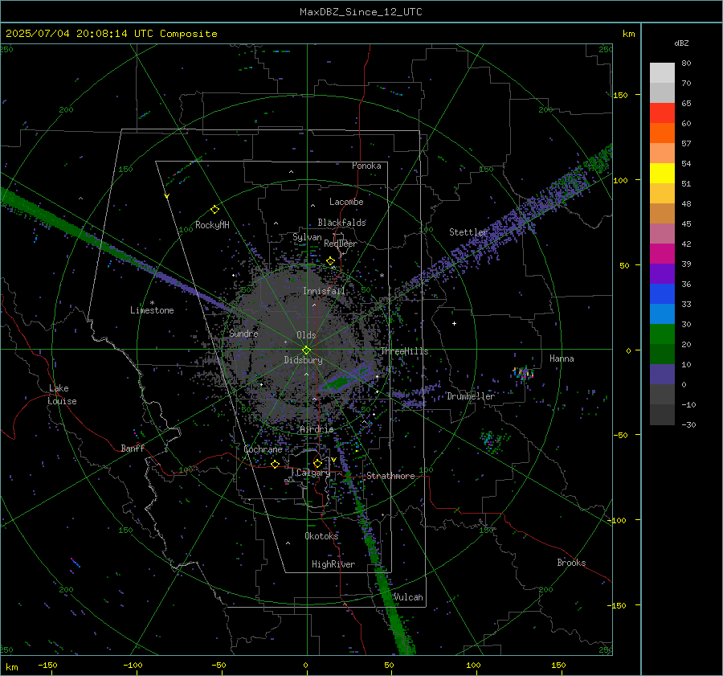Click the Okotoks town label
This screenshot has width=723, height=676.
click(x=321, y=536)
